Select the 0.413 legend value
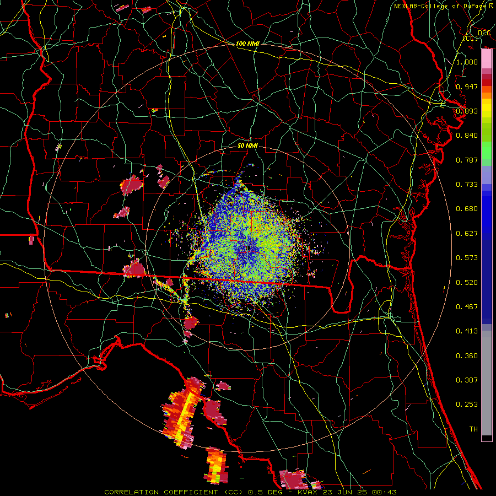 tap(467, 331)
